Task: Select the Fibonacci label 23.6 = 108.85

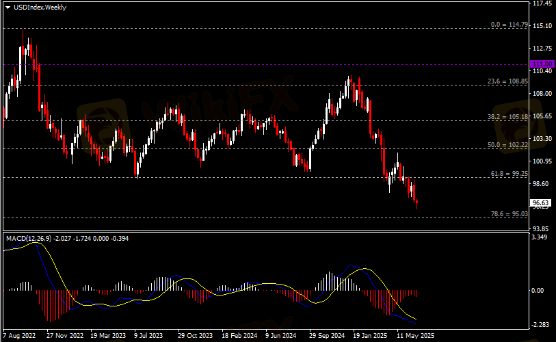Action: [507, 81]
